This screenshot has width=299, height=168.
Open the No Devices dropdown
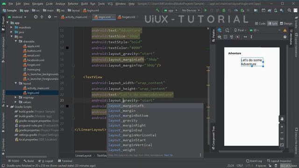[191, 10]
